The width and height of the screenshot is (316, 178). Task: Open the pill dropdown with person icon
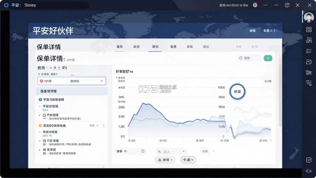coord(165,160)
